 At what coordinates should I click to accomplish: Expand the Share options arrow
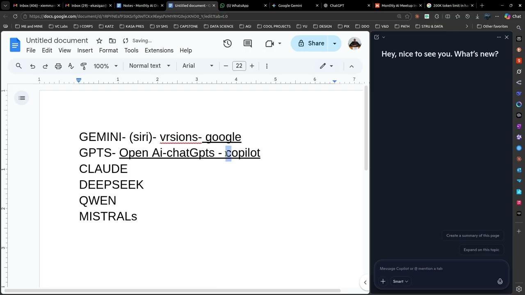point(335,43)
